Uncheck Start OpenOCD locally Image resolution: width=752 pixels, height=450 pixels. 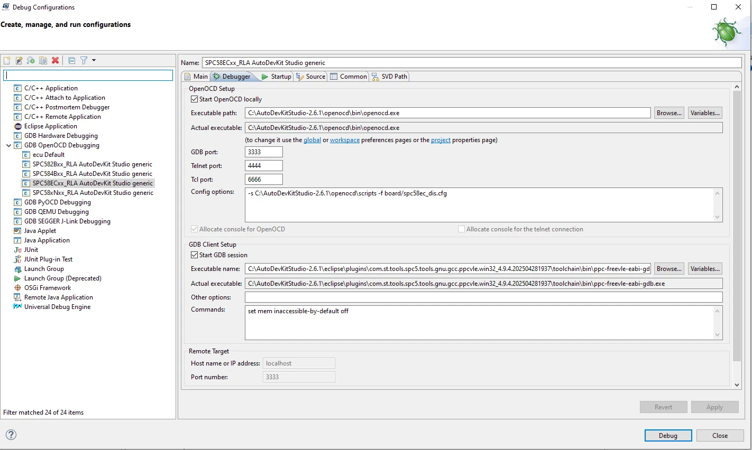tap(194, 99)
